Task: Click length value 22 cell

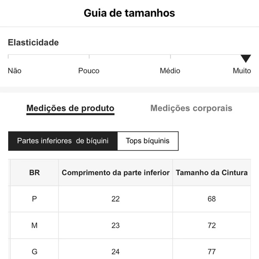Action: coord(116,199)
